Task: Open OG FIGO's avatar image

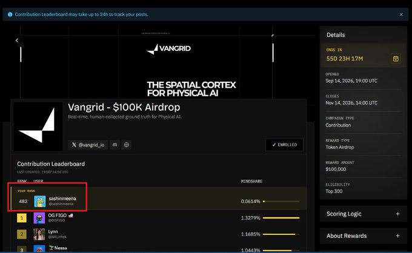Action: pyautogui.click(x=39, y=218)
